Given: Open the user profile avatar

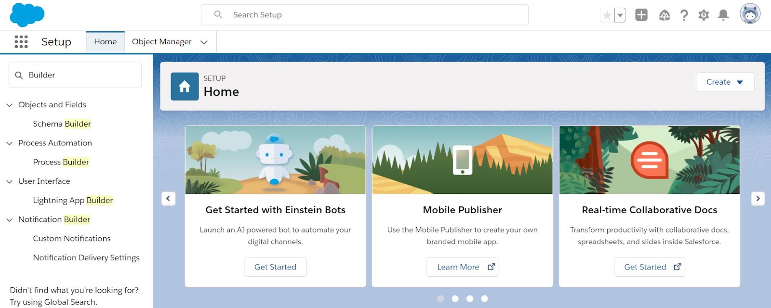Looking at the screenshot, I should point(750,14).
